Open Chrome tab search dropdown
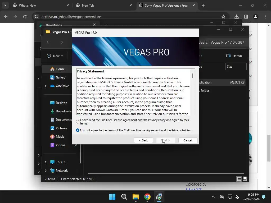271x203 pixels. click(x=5, y=5)
